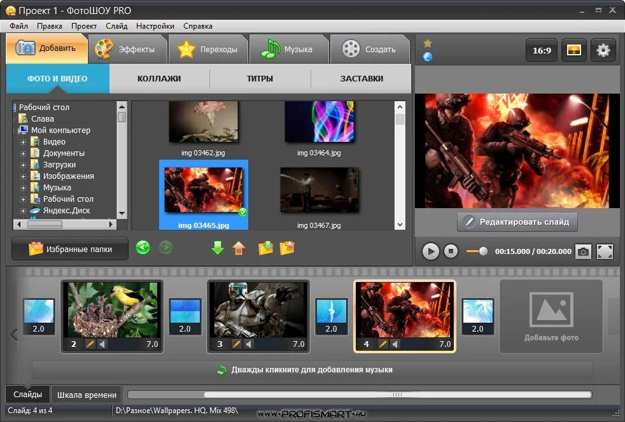Remove all slides with orange-arrow folder icon
The image size is (625, 422).
tap(287, 248)
